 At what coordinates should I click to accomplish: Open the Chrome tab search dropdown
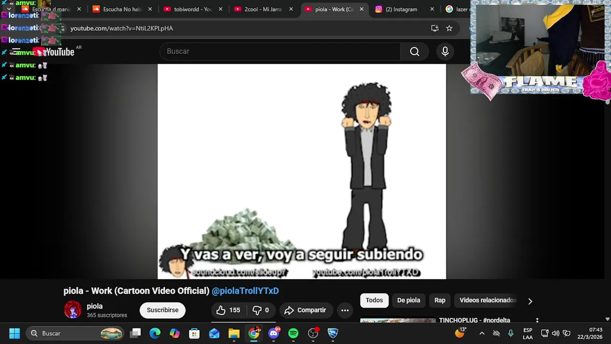click(9, 9)
